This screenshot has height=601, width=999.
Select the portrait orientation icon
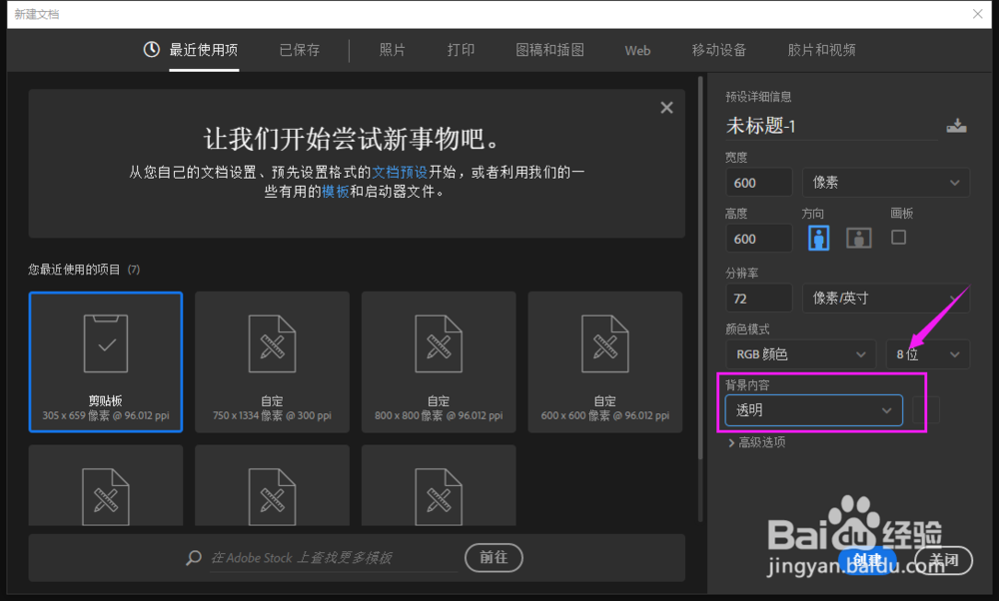pyautogui.click(x=818, y=238)
